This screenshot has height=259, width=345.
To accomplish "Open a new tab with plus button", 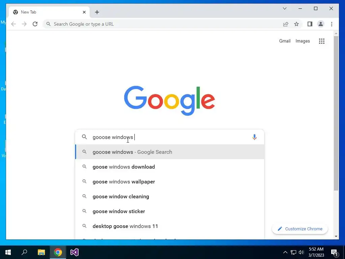I will (97, 12).
